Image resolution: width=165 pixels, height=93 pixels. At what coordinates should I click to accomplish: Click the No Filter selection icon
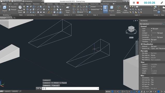pos(112,9)
